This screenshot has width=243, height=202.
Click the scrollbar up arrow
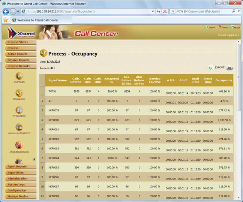click(x=238, y=42)
